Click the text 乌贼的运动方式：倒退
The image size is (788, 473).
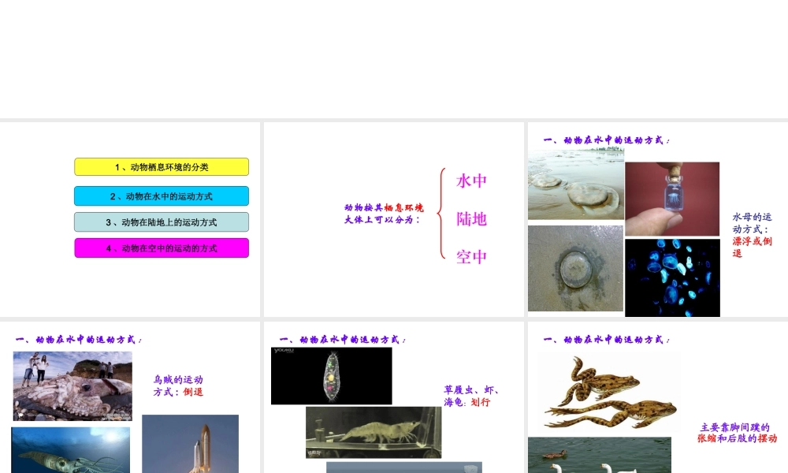pyautogui.click(x=178, y=385)
